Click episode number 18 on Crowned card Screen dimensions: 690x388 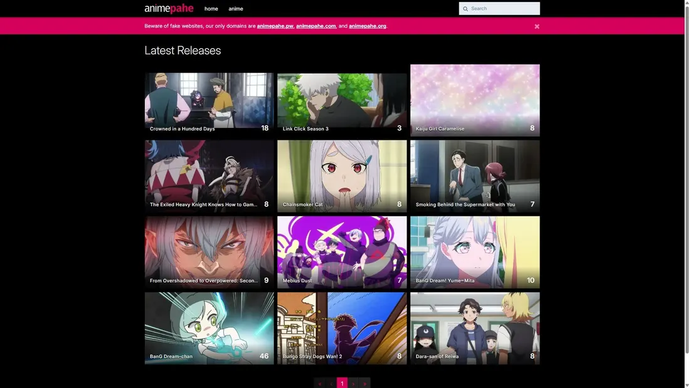265,128
